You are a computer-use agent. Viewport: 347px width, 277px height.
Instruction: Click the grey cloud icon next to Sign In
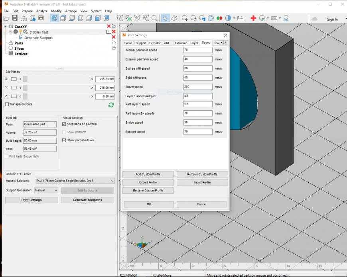pos(314,19)
